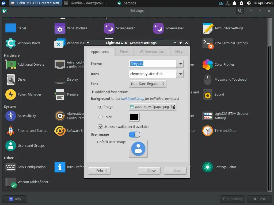Toggle the User image switch
274x205 pixels.
click(135, 135)
